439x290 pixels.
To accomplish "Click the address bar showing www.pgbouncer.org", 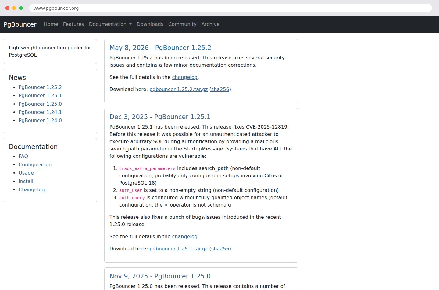I will (x=230, y=8).
